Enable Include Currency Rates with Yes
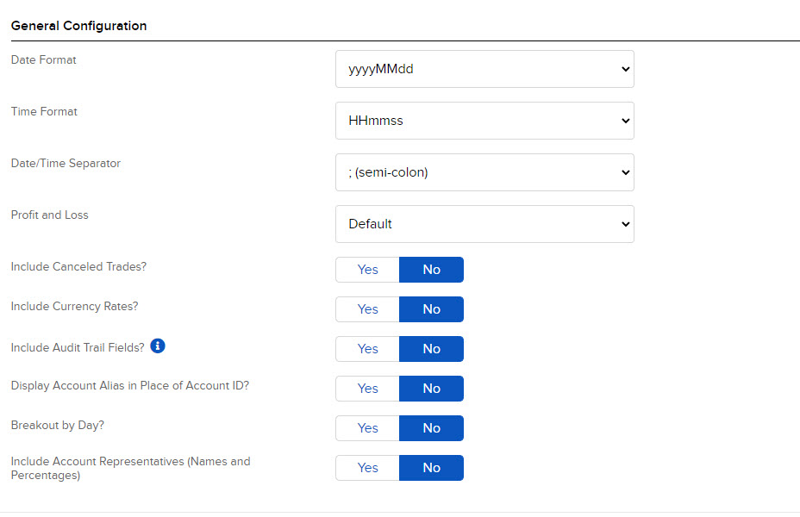 367,309
